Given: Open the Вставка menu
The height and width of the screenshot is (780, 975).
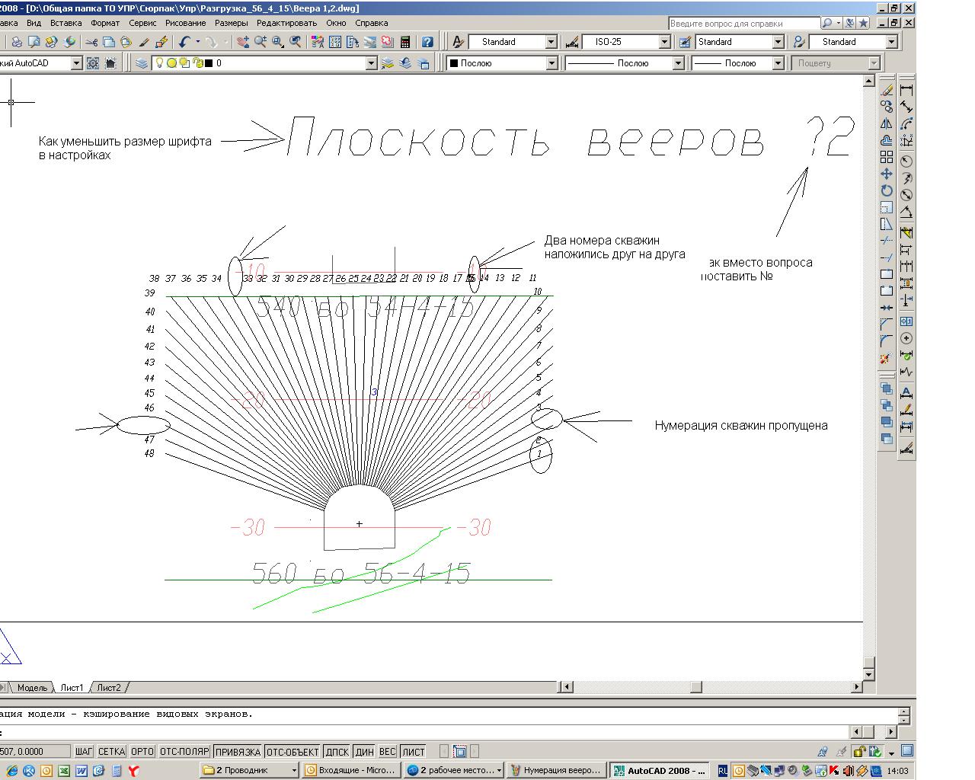Looking at the screenshot, I should pyautogui.click(x=66, y=23).
